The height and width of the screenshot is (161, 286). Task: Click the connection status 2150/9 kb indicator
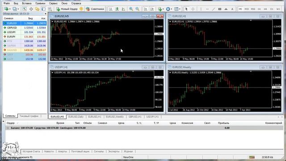[267, 157]
